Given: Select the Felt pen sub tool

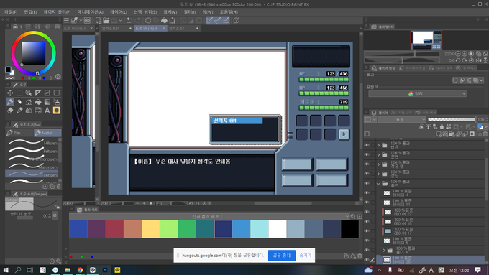Looking at the screenshot, I should 32,151.
